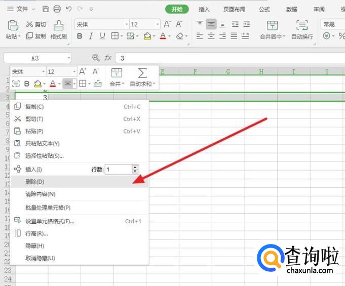Viewport: 345px width, 286px height.
Task: Click the ribbon eraser clear icon
Action: click(180, 36)
